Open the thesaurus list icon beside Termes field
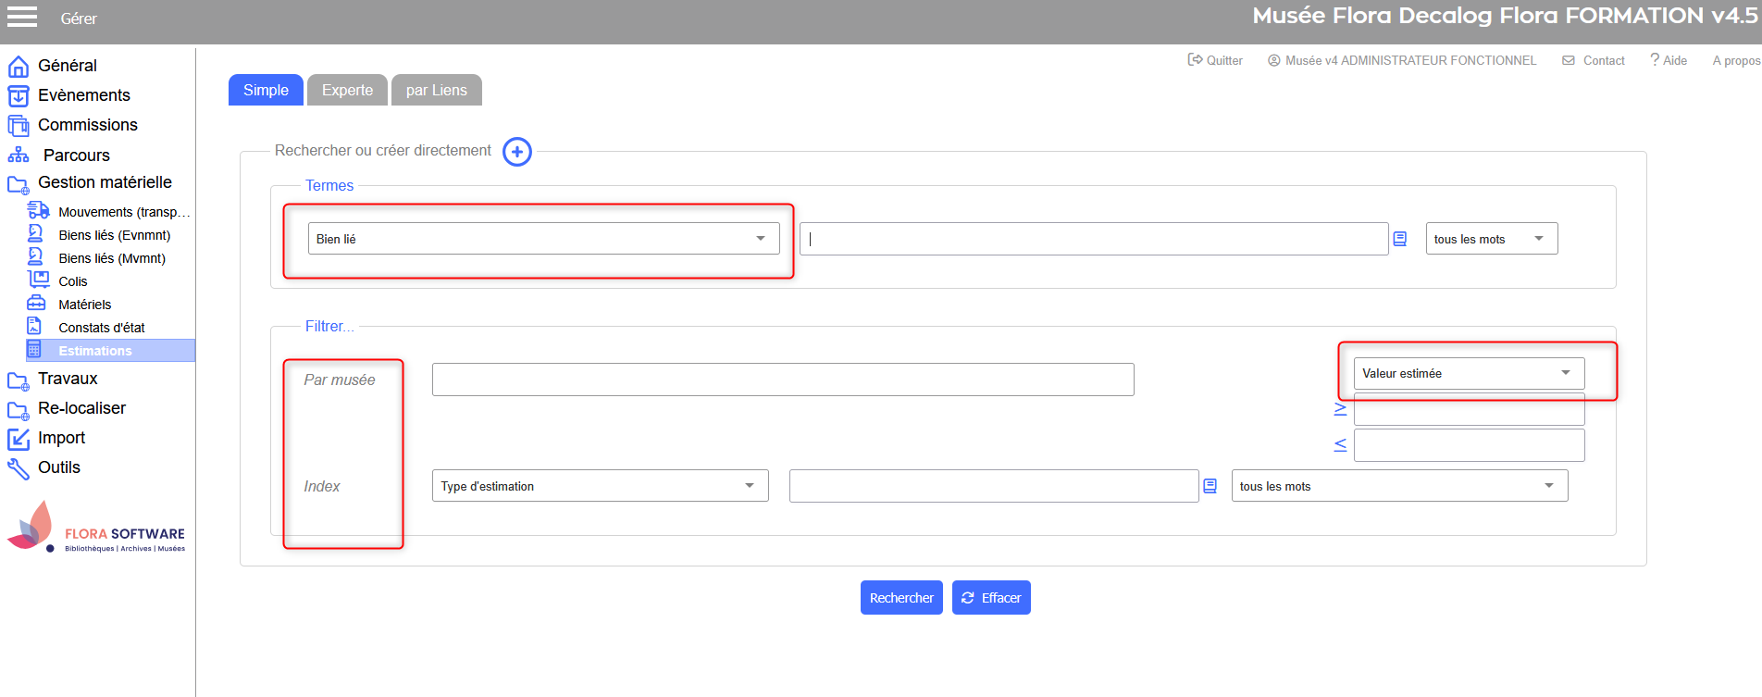The width and height of the screenshot is (1762, 697). (x=1400, y=239)
